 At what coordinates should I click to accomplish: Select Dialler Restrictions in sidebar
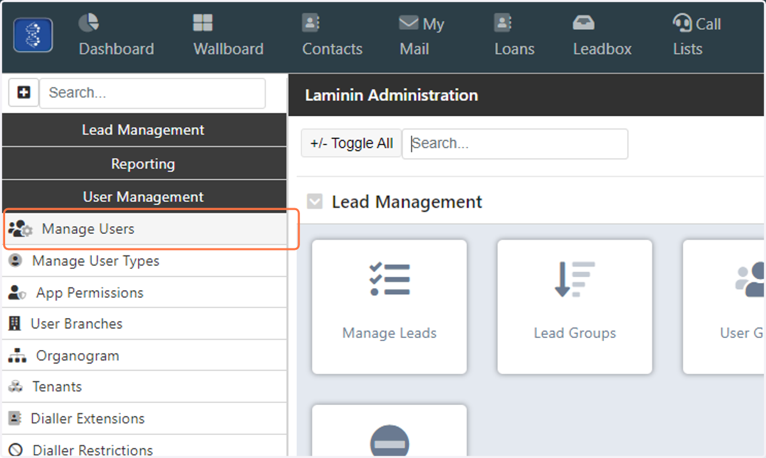(x=144, y=447)
